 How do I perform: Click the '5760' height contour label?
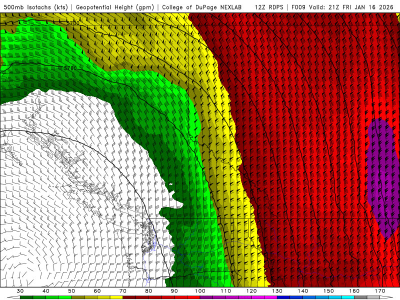click(70, 68)
